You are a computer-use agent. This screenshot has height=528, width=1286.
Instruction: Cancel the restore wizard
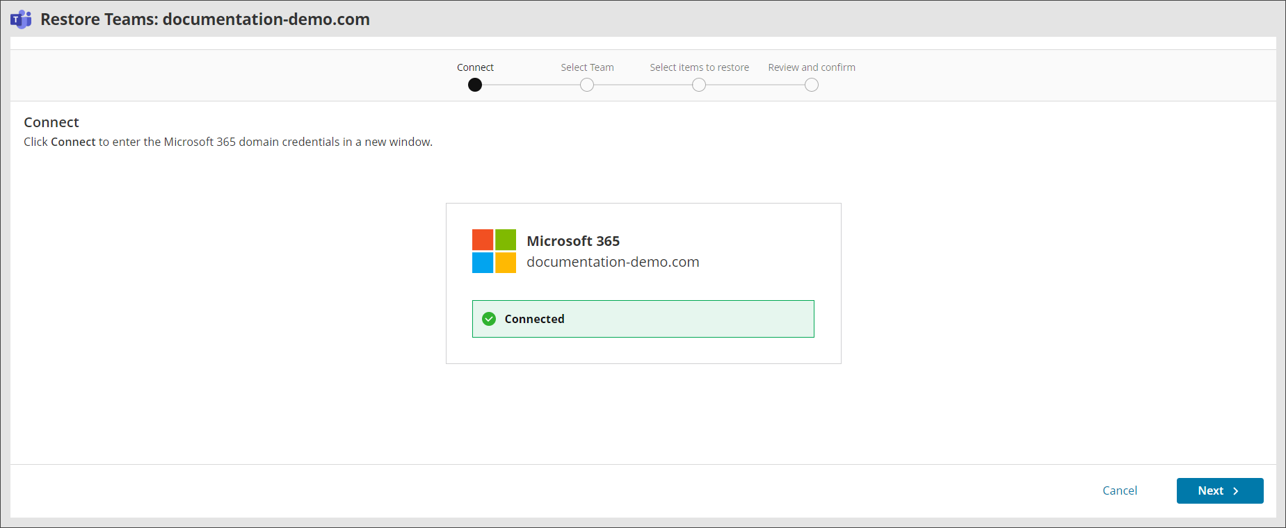pyautogui.click(x=1120, y=490)
